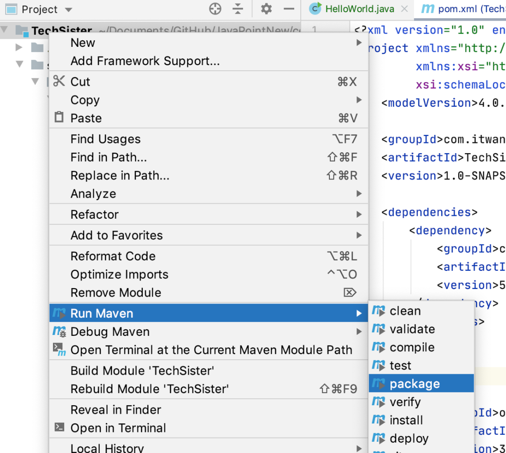Viewport: 506px width, 453px height.
Task: Click the Maven icon beside deploy
Action: coord(379,438)
